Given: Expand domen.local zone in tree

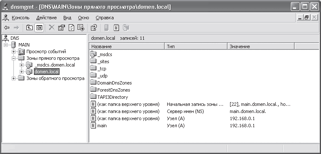Looking at the screenshot, I should click(22, 72).
